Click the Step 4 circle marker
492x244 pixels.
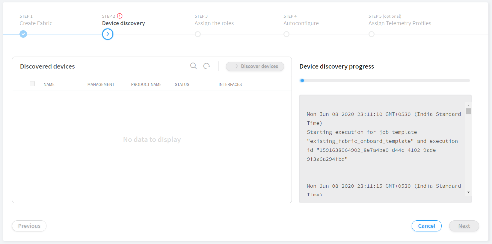[x=286, y=34]
